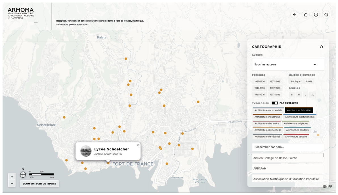Zoom out with the minus button

(x=12, y=184)
